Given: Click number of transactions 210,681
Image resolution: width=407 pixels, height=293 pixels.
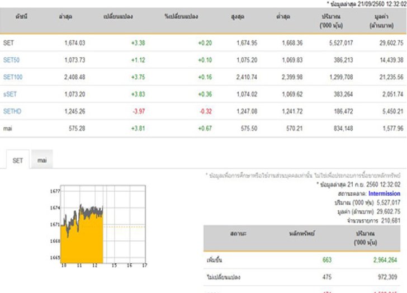Looking at the screenshot, I should pyautogui.click(x=391, y=221).
